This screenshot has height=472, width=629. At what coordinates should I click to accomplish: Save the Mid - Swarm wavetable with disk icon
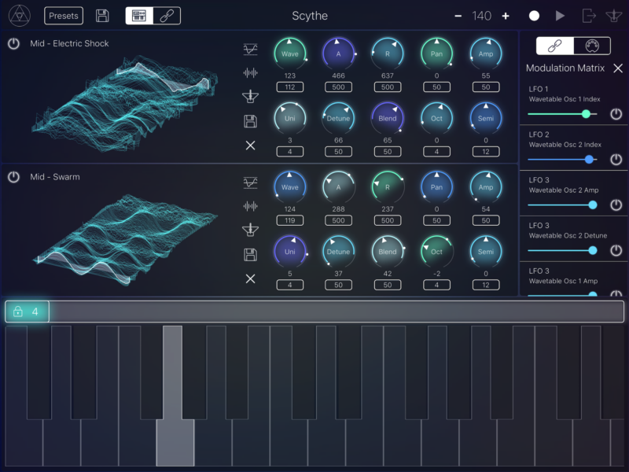(250, 254)
